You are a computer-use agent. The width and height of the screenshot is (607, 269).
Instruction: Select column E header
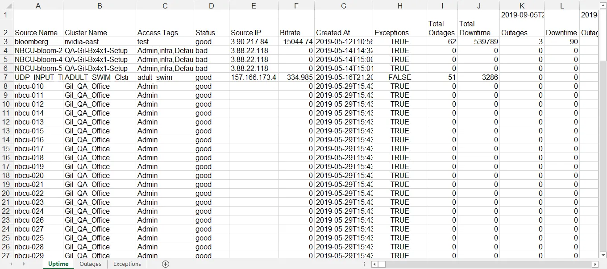[254, 6]
